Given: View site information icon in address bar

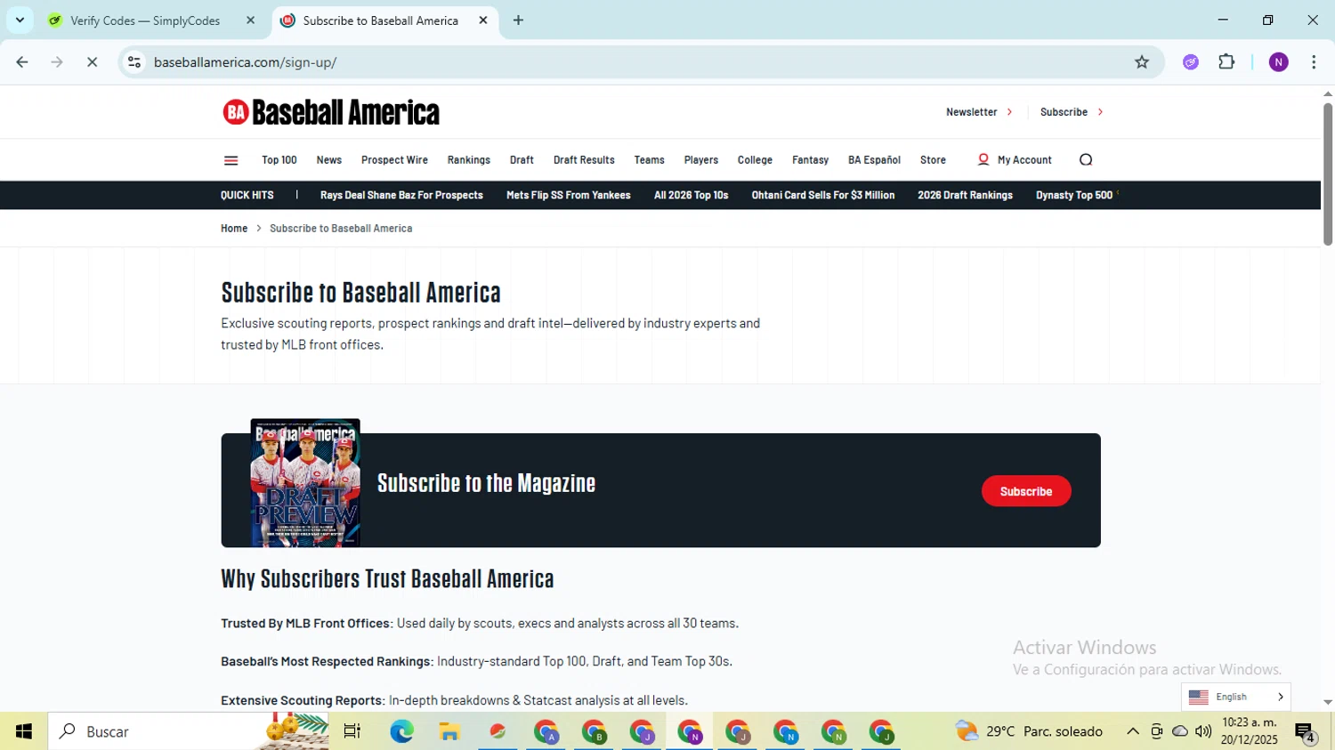Looking at the screenshot, I should tap(134, 62).
